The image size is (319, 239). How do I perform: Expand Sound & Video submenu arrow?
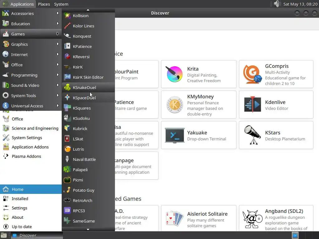pyautogui.click(x=58, y=85)
